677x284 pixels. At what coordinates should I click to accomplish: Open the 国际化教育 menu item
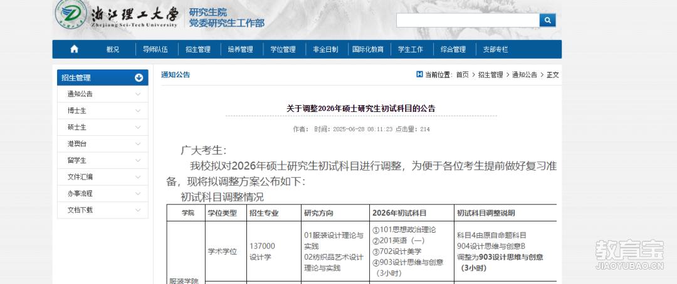pos(367,49)
